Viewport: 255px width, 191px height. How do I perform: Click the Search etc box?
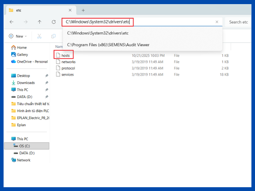point(238,22)
